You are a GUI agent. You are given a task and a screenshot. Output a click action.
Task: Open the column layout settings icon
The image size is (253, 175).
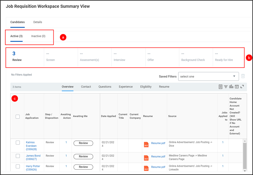tap(237, 87)
